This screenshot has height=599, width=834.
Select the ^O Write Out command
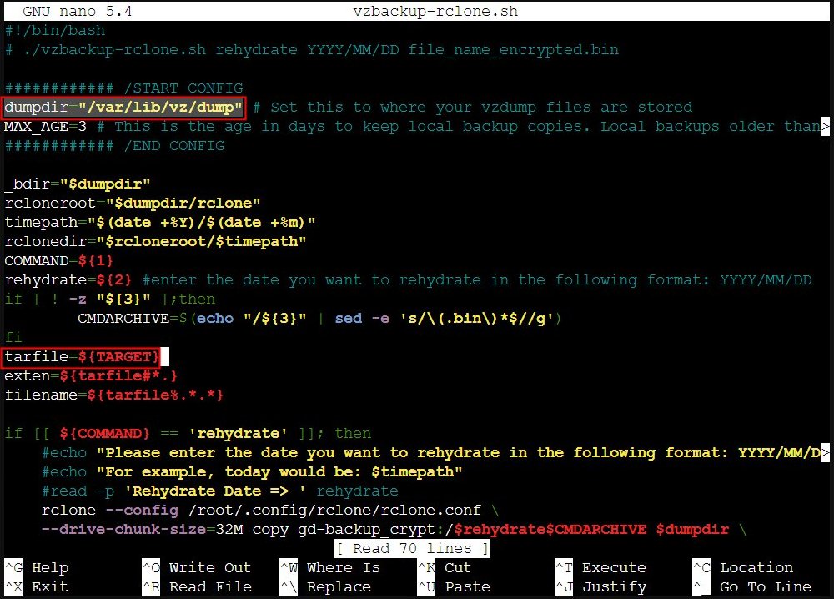pyautogui.click(x=196, y=567)
